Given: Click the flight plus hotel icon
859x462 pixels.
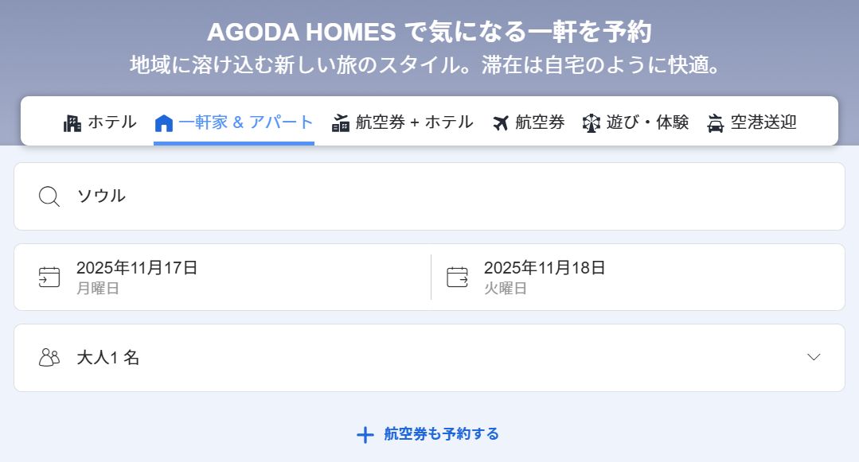Looking at the screenshot, I should tap(341, 123).
